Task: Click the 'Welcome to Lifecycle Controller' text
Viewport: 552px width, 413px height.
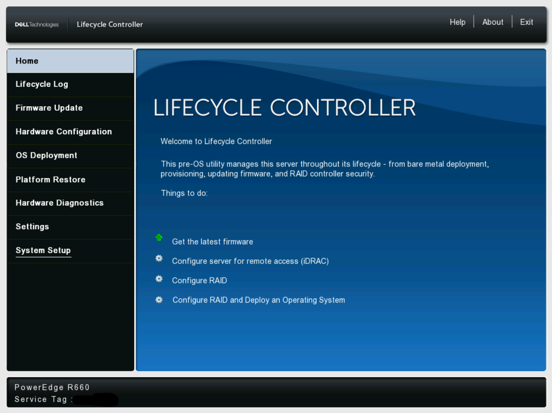Action: click(x=216, y=141)
